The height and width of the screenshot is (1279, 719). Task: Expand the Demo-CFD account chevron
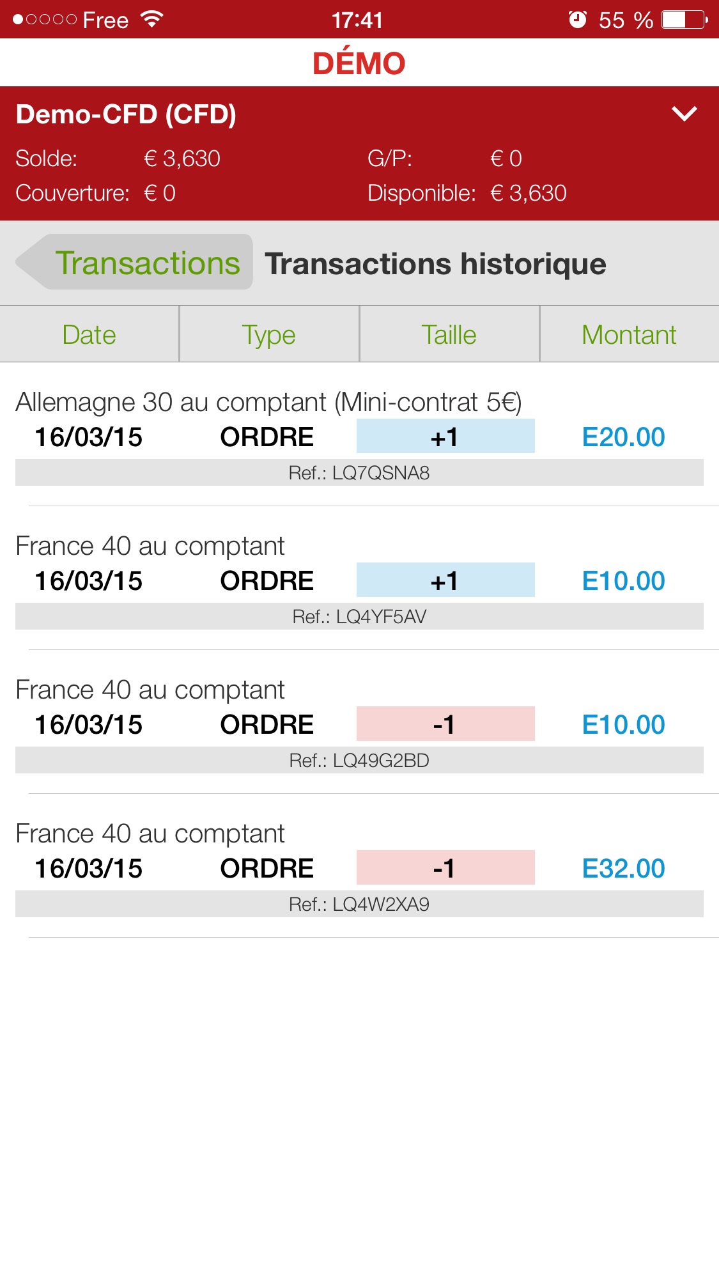tap(684, 114)
